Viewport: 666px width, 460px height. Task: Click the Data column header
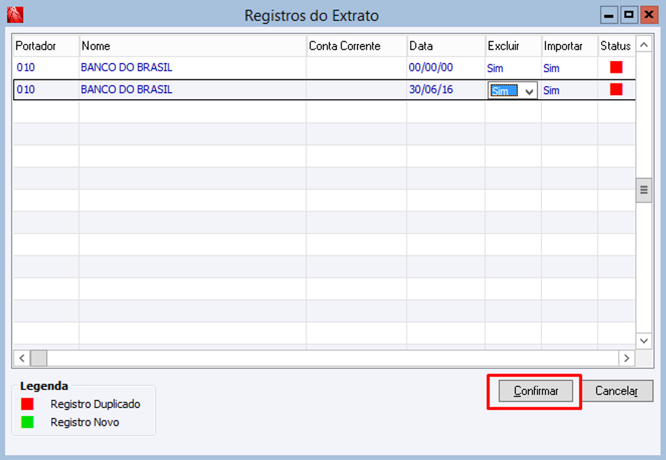pos(446,46)
